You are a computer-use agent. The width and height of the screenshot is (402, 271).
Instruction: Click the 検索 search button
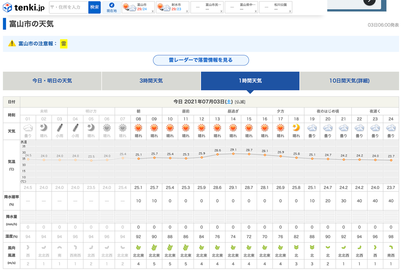click(x=94, y=7)
